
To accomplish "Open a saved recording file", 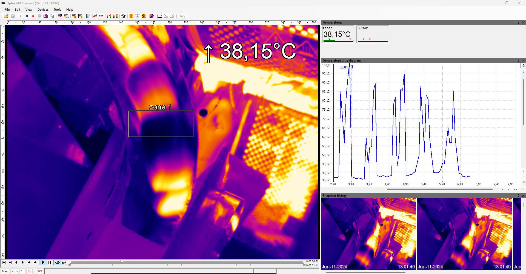I will 6,16.
